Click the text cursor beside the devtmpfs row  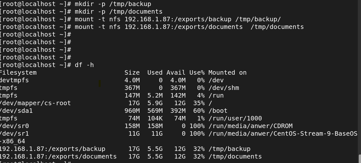100,84
